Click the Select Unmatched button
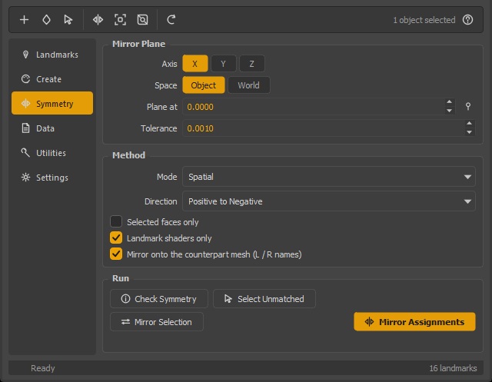 (264, 298)
